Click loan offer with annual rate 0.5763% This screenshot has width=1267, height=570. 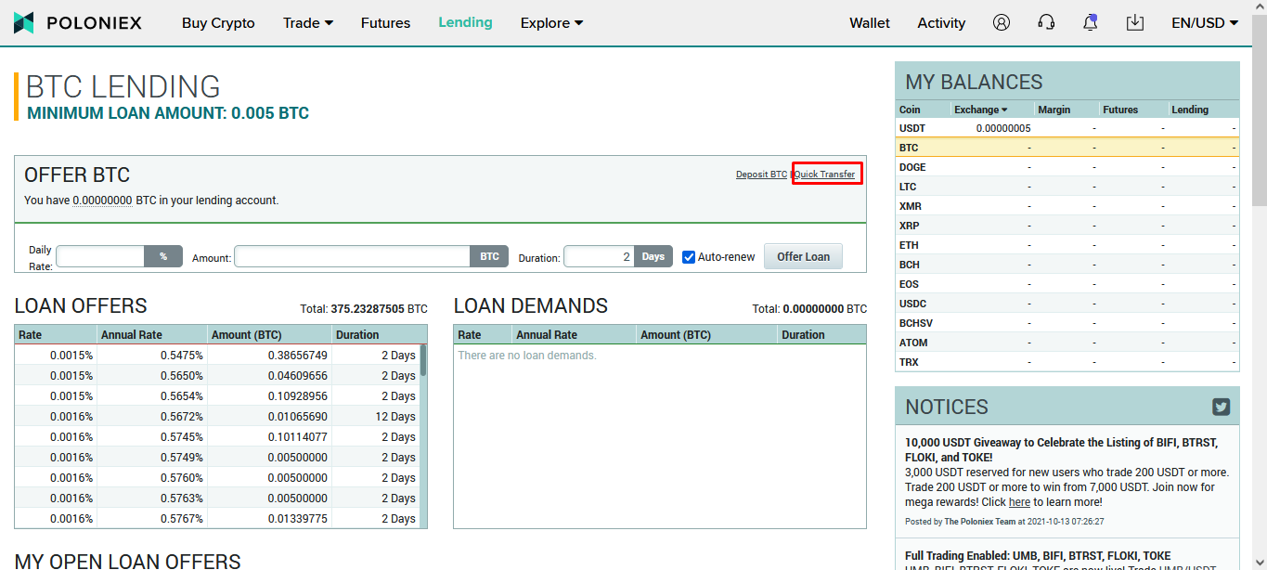point(216,499)
